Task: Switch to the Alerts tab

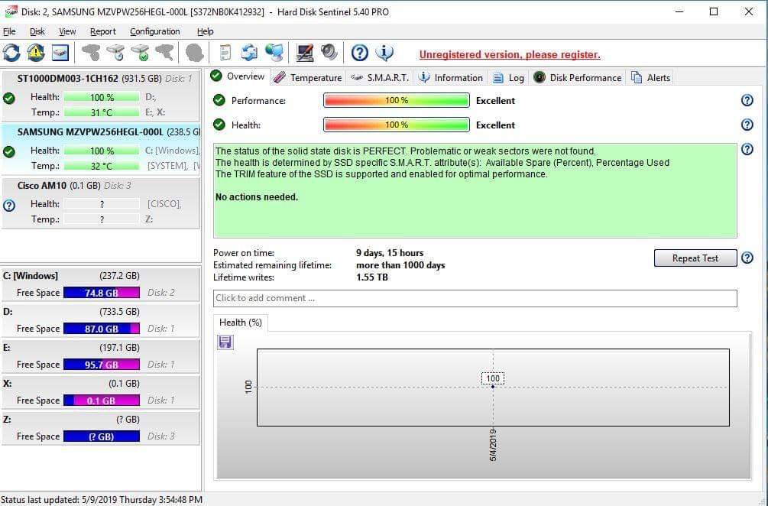Action: tap(651, 77)
